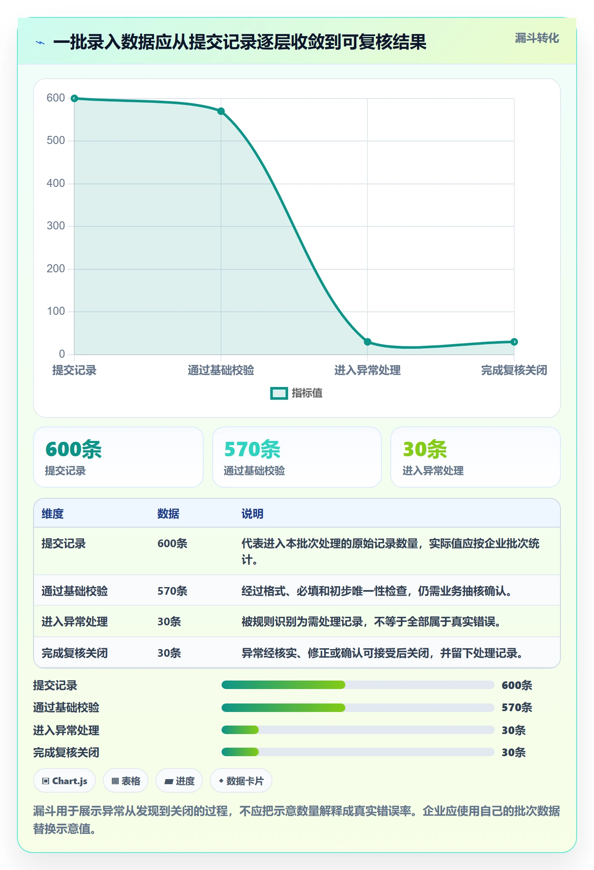Click the 完成复核关闭 x-axis label on the chart
Image resolution: width=594 pixels, height=870 pixels.
pyautogui.click(x=514, y=370)
